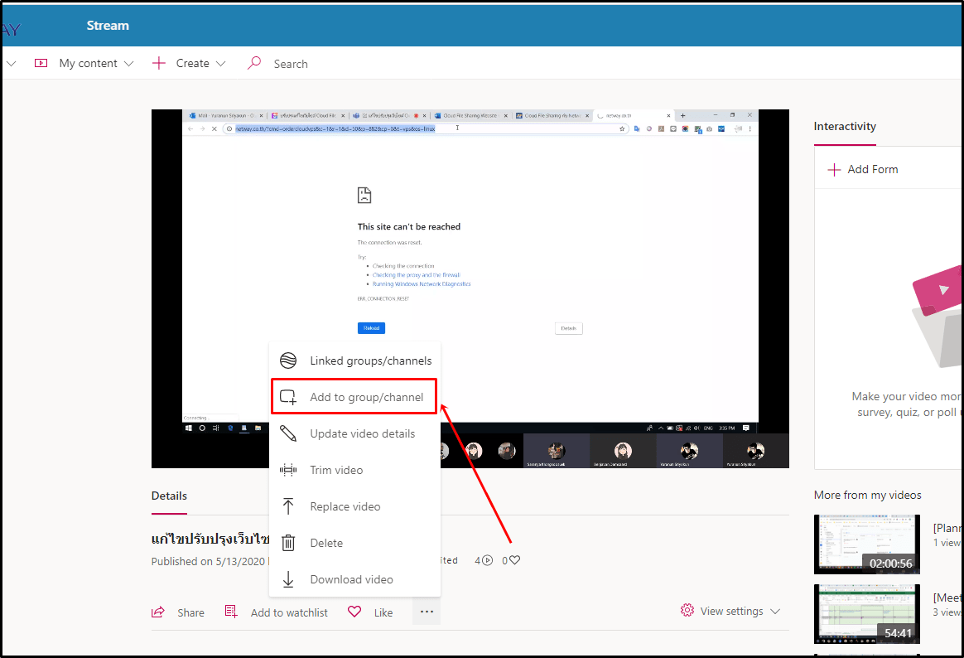This screenshot has height=658, width=964.
Task: Select Add to group/channel menu item
Action: click(x=366, y=397)
